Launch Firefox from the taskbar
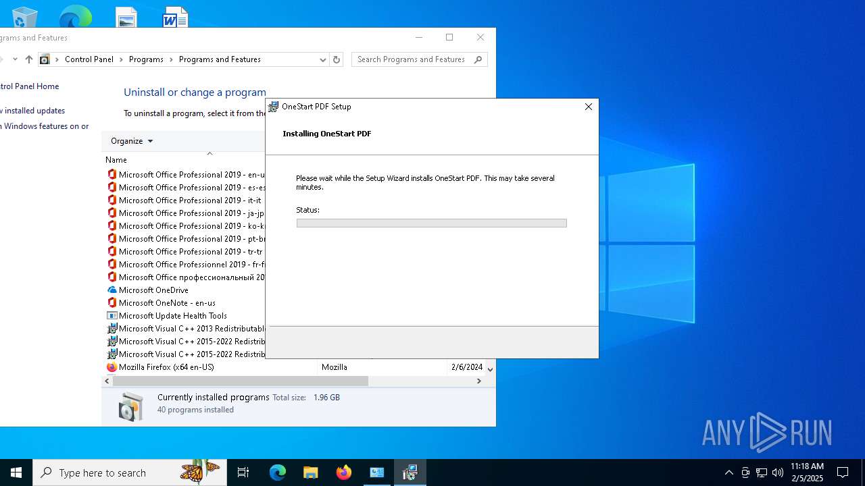 click(x=343, y=473)
